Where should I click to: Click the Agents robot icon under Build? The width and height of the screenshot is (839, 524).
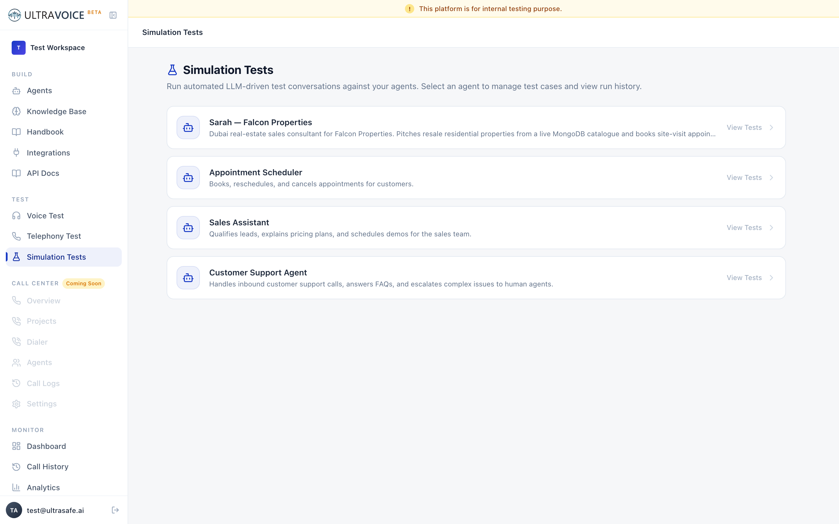(16, 91)
